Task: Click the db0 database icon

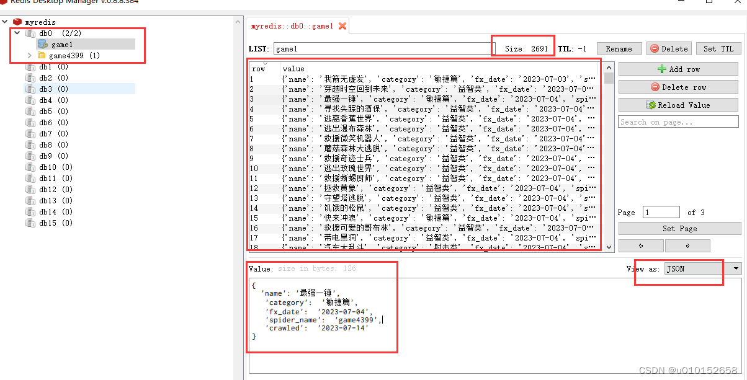Action: coord(30,33)
